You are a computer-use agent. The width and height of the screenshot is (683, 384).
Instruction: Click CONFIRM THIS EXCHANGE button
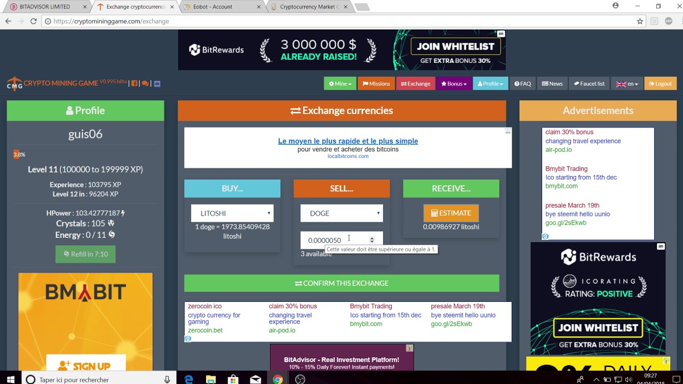tap(341, 283)
